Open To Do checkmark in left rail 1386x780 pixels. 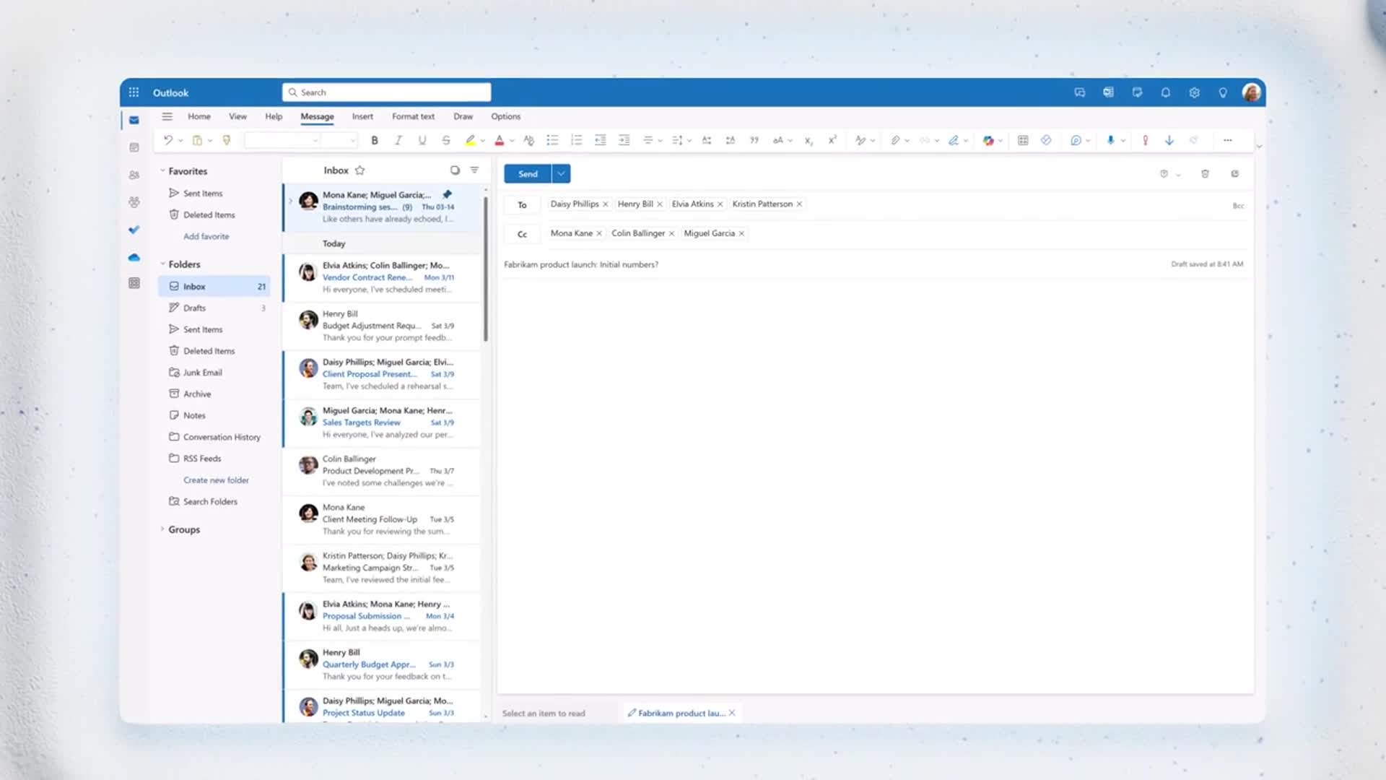pos(134,230)
